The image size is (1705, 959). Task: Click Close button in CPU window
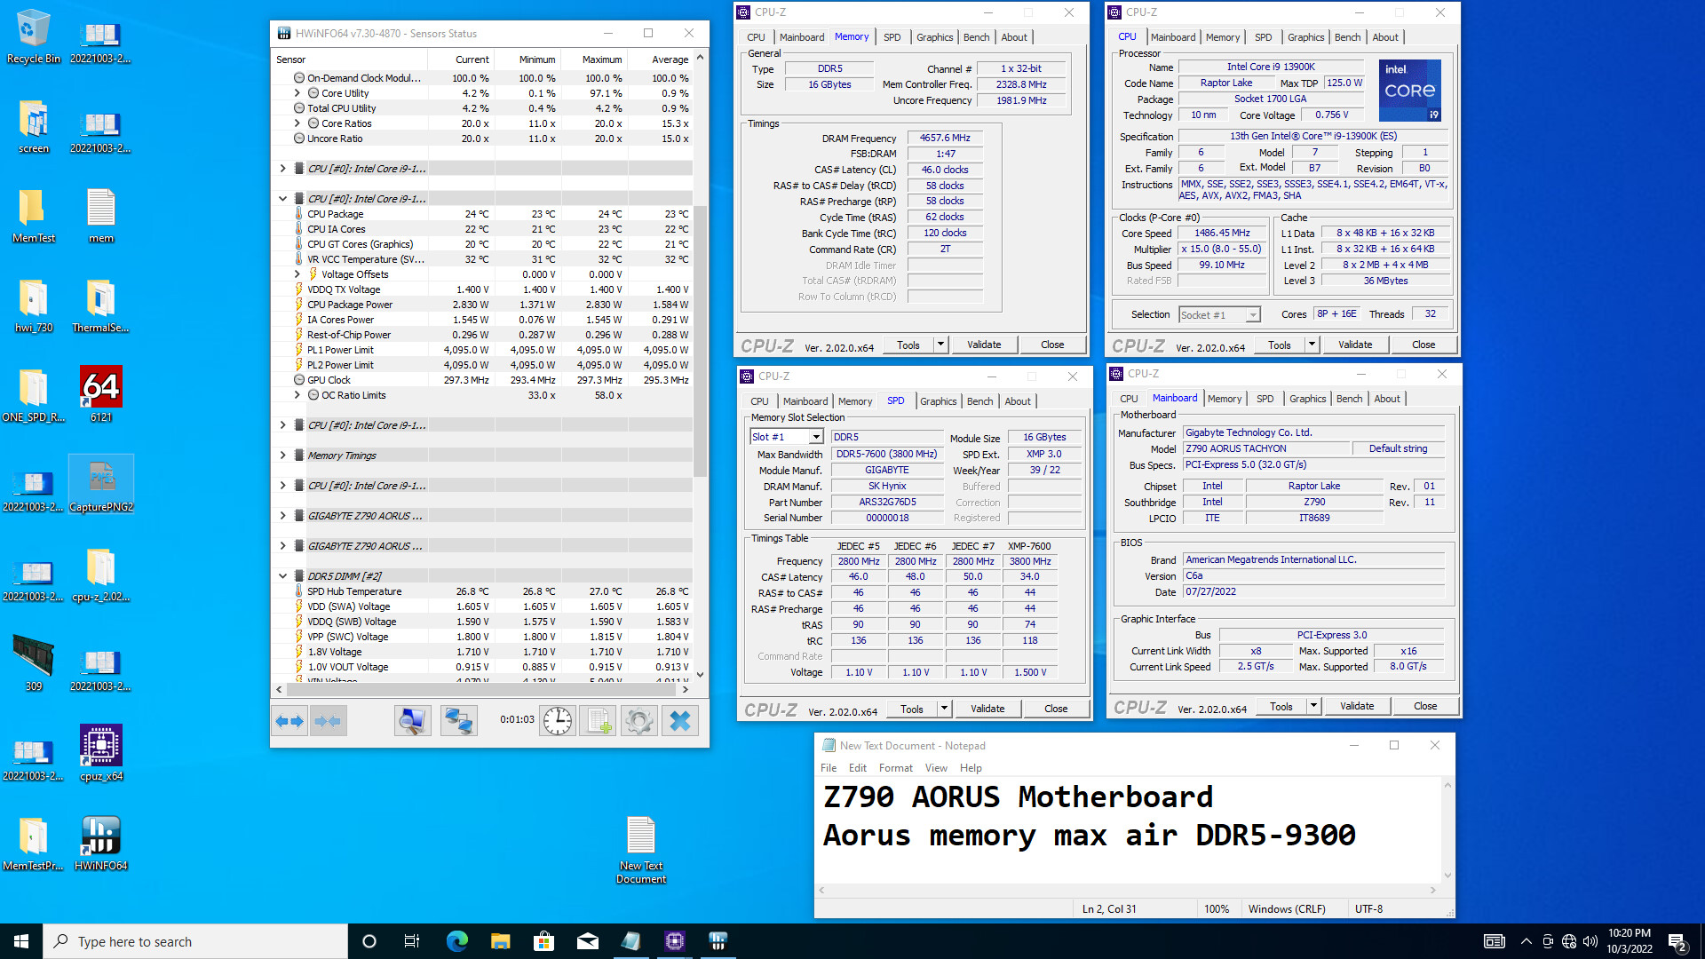[x=1423, y=345]
